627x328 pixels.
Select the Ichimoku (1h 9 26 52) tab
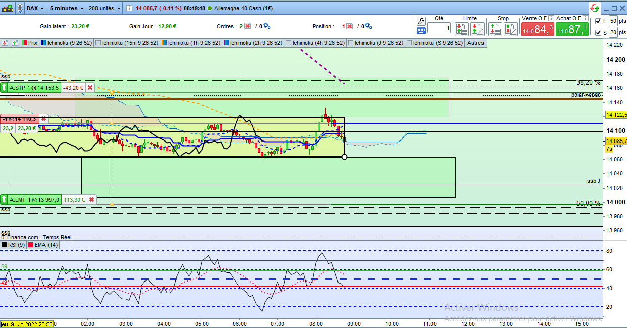pyautogui.click(x=191, y=43)
